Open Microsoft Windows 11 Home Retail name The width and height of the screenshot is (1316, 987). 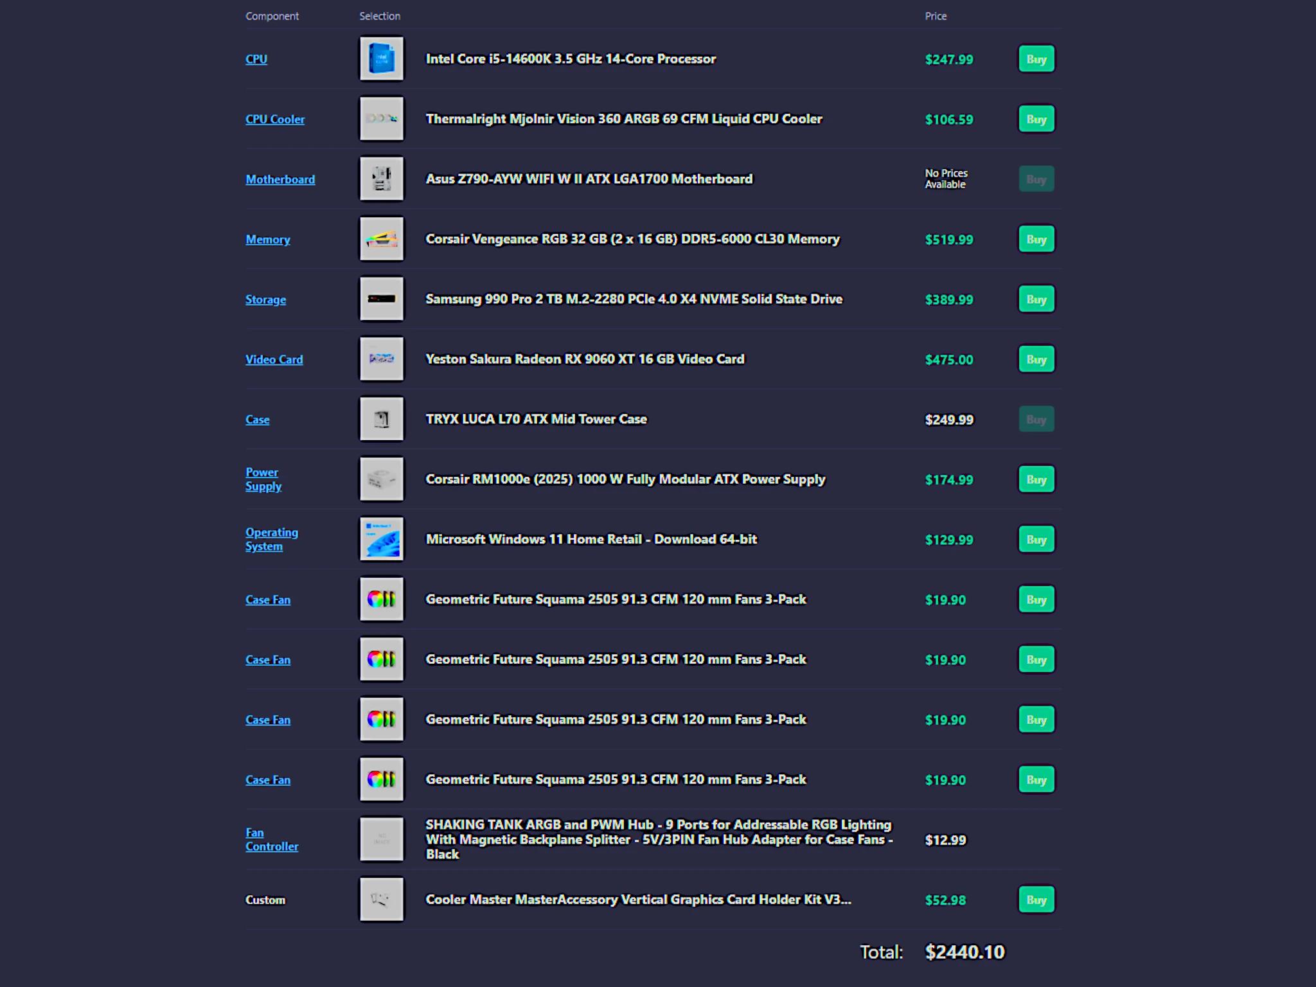point(591,539)
